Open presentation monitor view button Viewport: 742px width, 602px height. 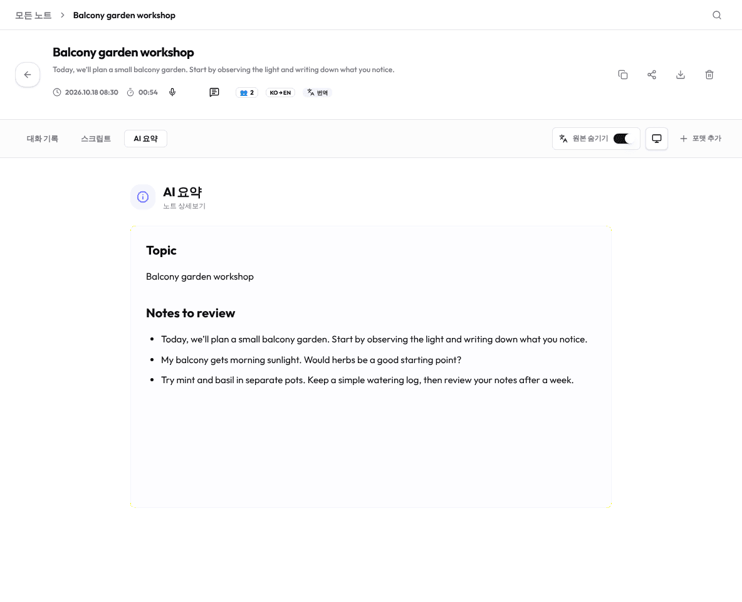click(x=656, y=139)
